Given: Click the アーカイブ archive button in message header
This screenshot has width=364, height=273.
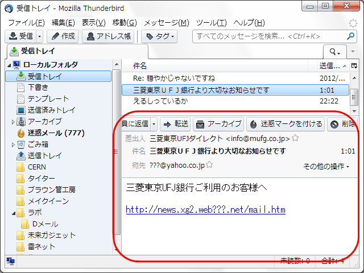Looking at the screenshot, I should click(218, 124).
